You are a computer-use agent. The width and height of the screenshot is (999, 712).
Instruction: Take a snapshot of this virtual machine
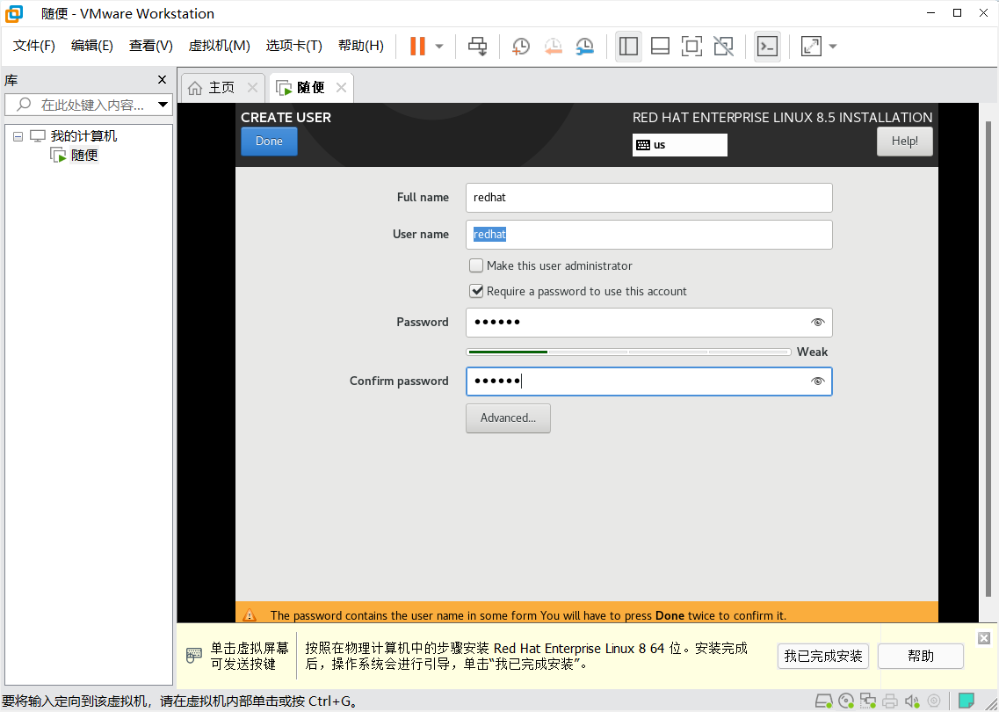click(x=521, y=46)
